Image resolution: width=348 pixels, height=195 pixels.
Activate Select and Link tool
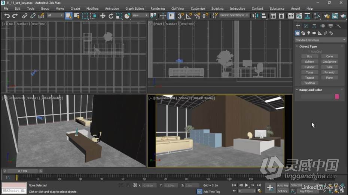(x=24, y=16)
